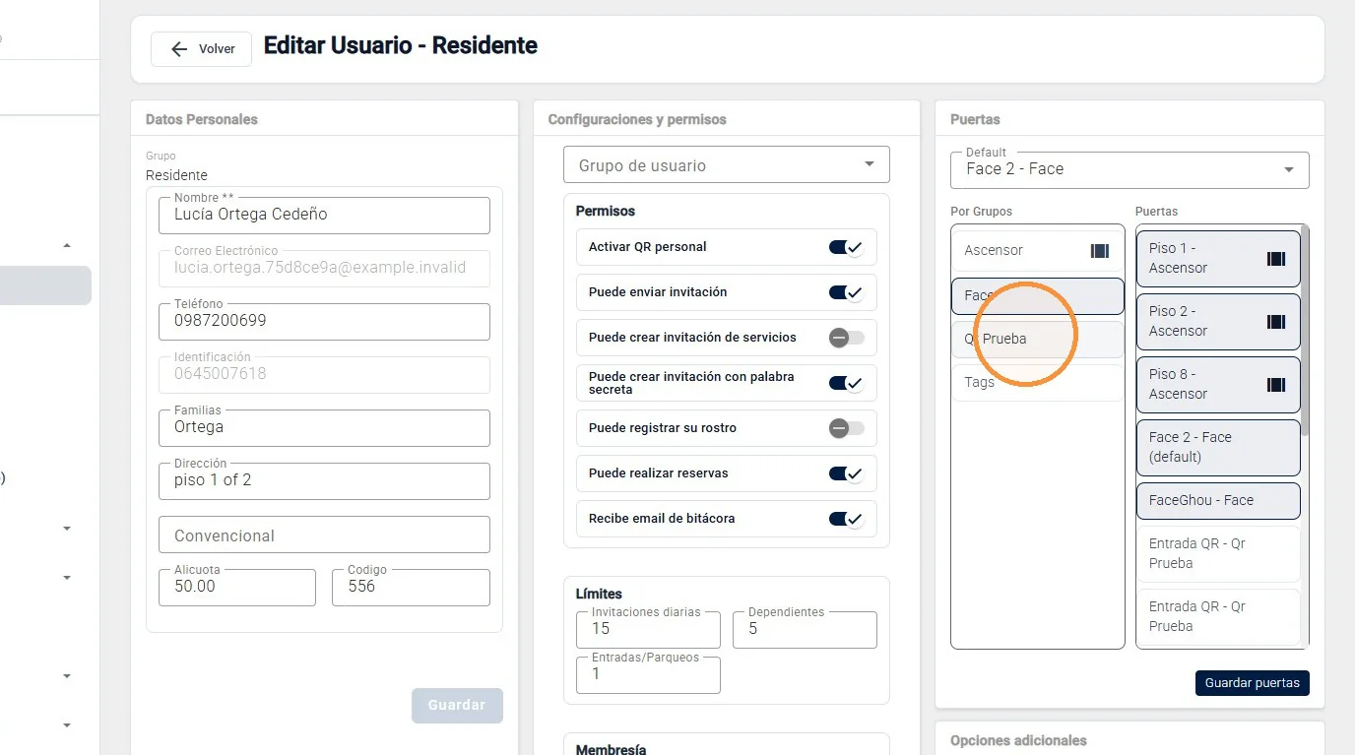Click the barcode icon on Piso 2 - Ascensor

click(x=1276, y=322)
